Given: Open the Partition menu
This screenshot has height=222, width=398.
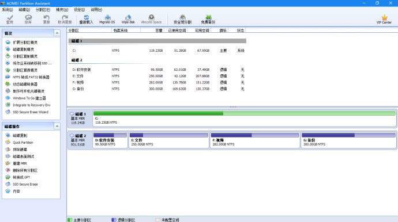Looking at the screenshot, I should [x=43, y=10].
